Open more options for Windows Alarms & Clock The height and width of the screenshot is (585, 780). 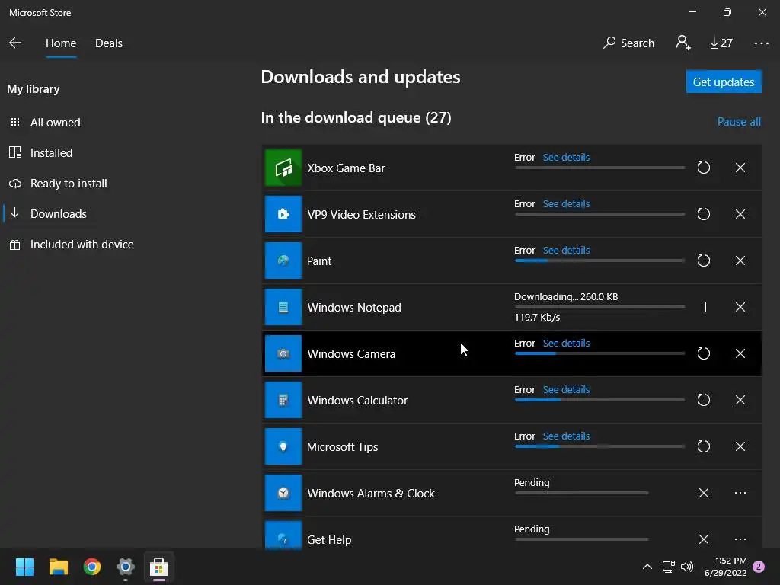tap(740, 493)
